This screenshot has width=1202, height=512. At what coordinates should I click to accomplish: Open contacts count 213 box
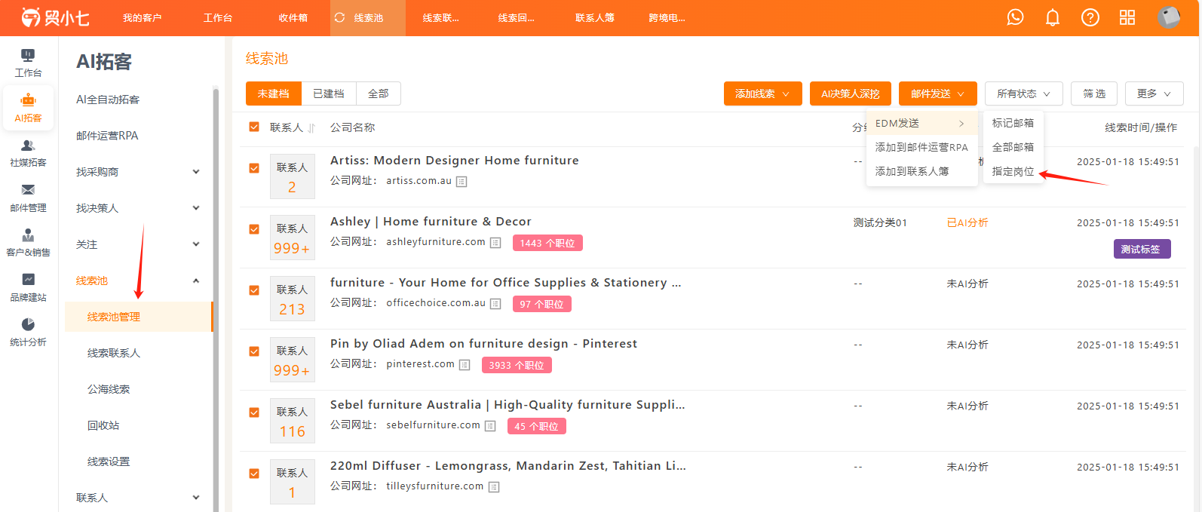coord(292,299)
